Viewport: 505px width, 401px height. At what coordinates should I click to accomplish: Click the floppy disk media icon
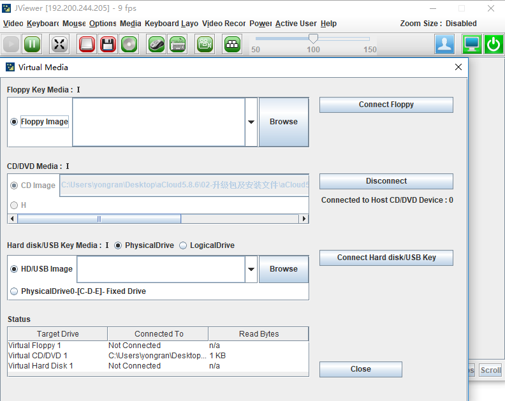tap(108, 44)
